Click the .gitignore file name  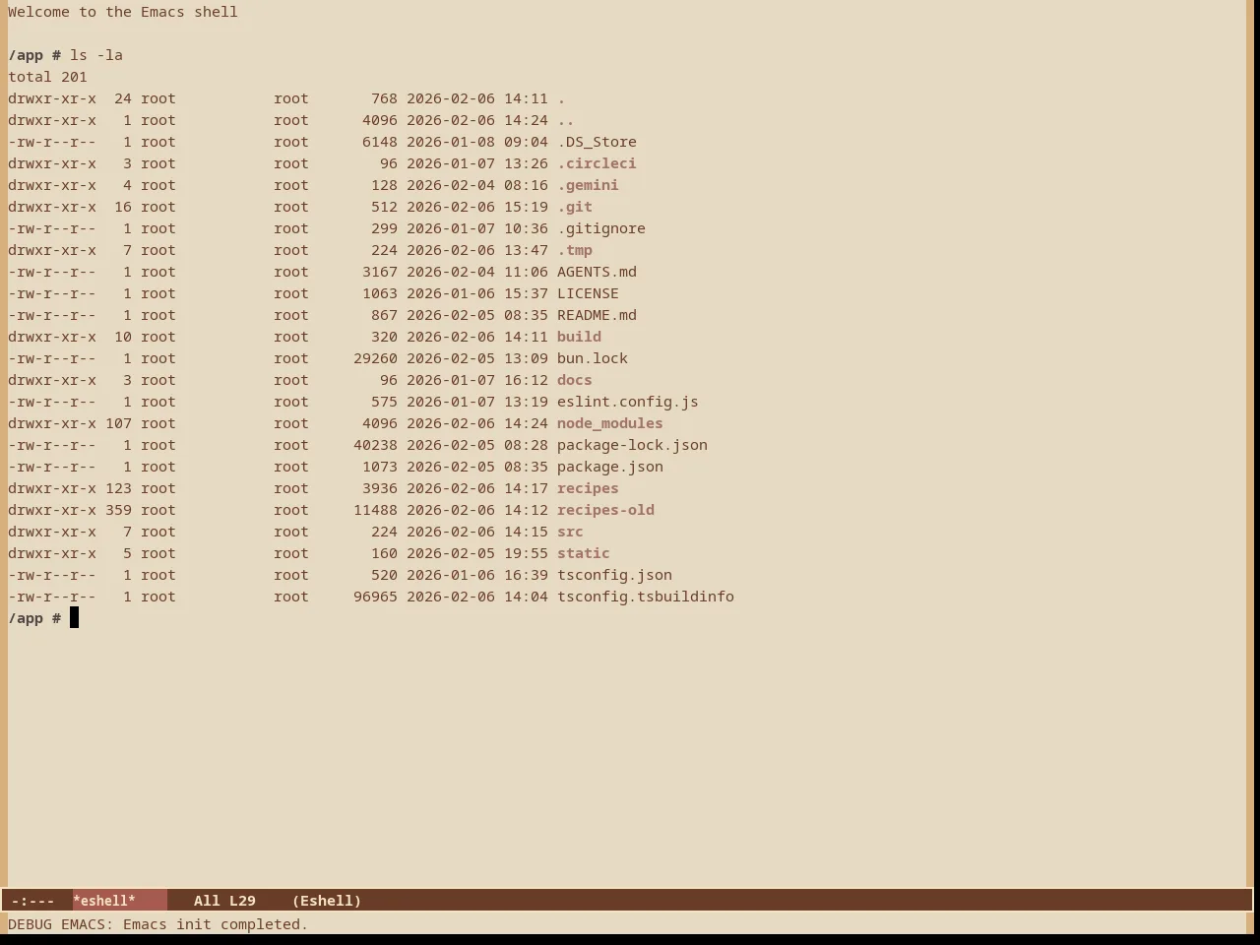click(x=601, y=228)
